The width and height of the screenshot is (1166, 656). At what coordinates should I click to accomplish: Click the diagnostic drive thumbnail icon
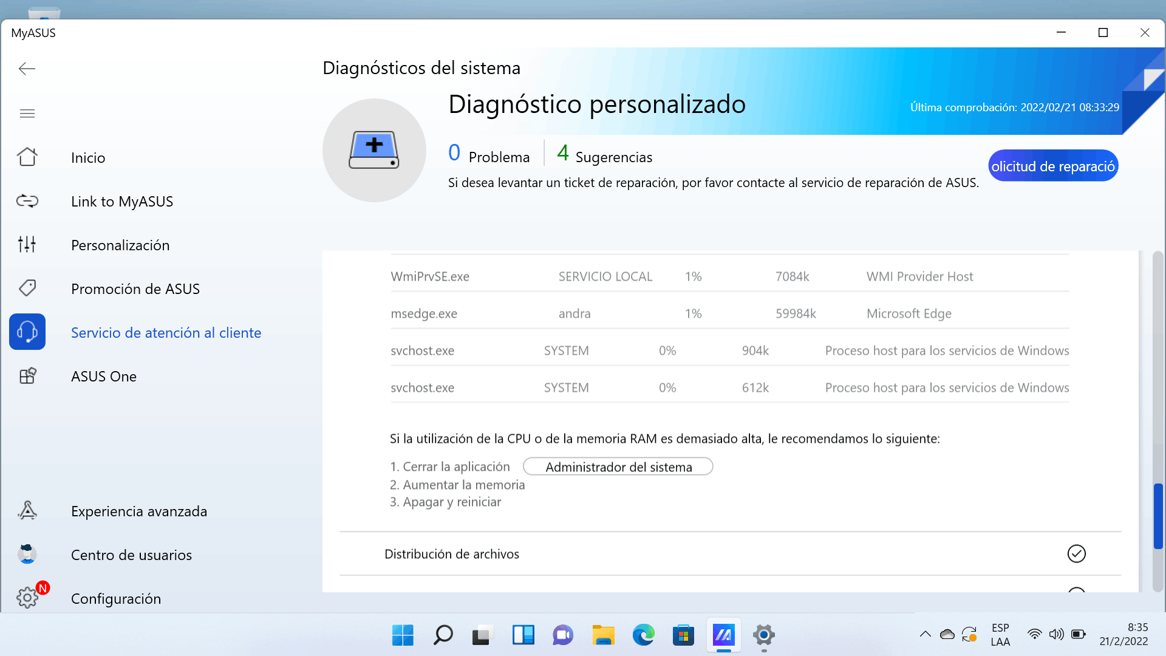pyautogui.click(x=374, y=150)
